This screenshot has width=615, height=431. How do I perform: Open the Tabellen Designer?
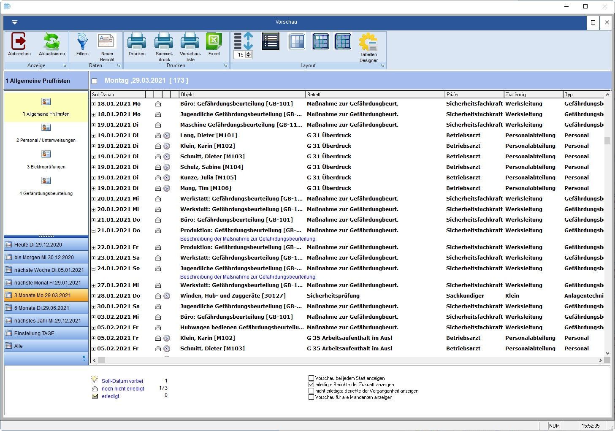pos(368,43)
